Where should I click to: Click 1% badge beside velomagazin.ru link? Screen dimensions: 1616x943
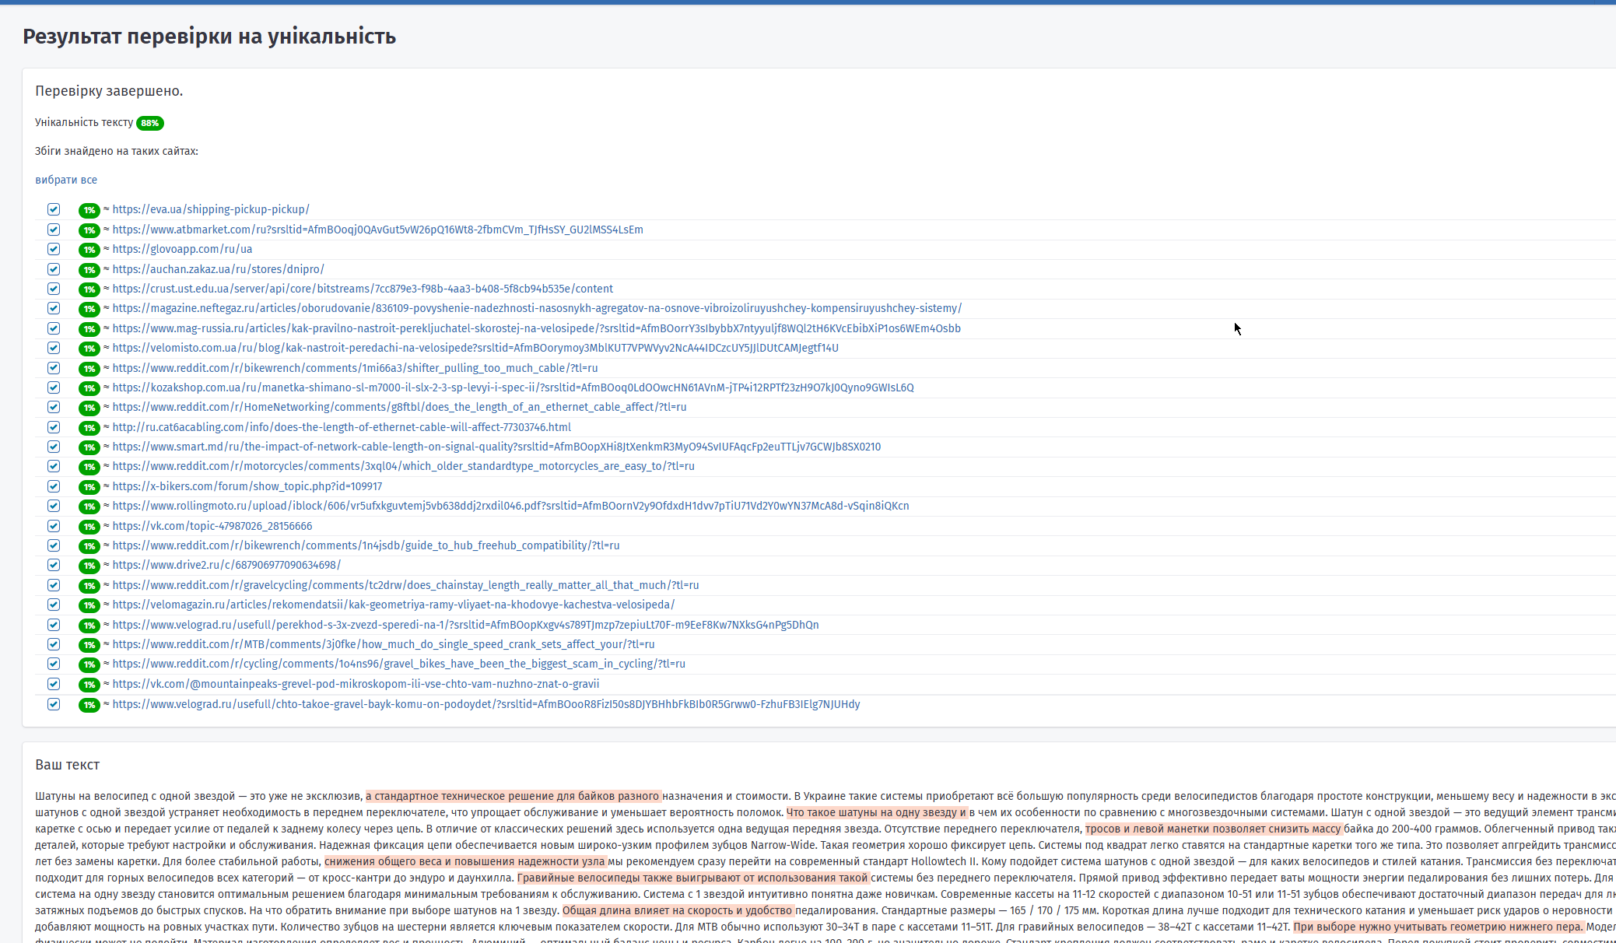(x=89, y=605)
